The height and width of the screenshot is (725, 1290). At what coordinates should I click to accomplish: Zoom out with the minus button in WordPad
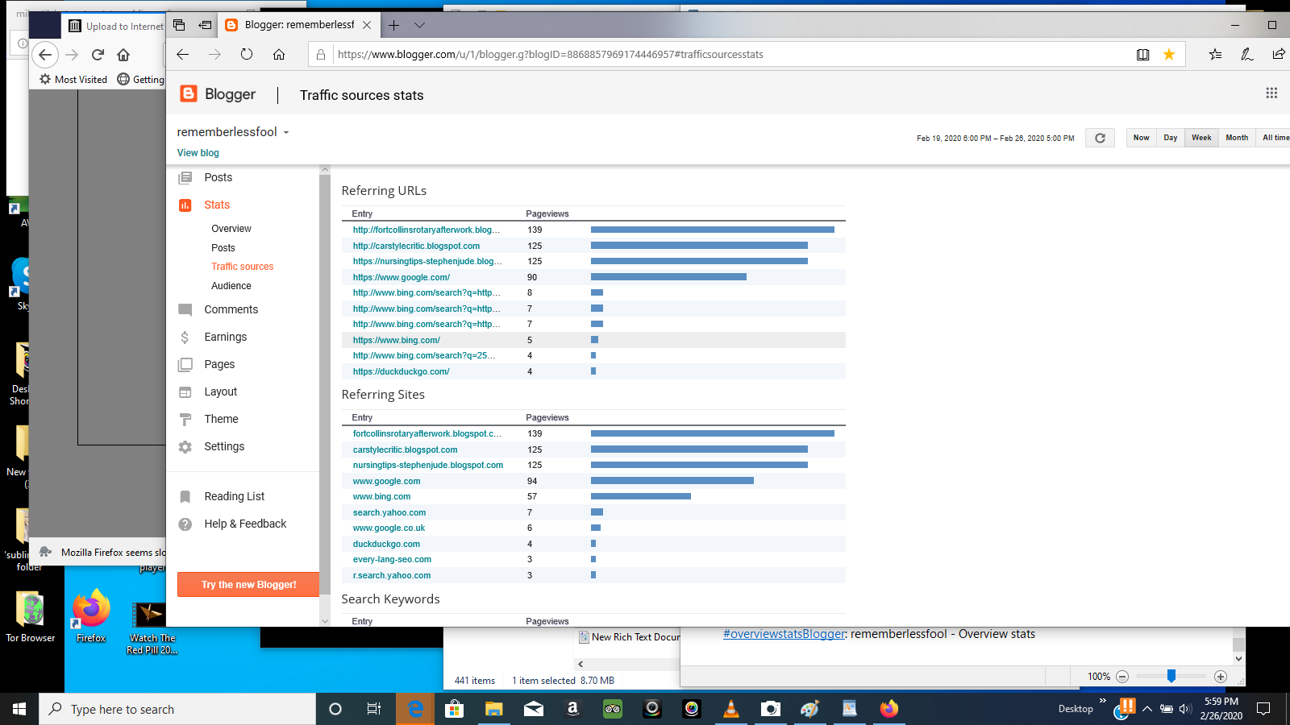(1122, 677)
